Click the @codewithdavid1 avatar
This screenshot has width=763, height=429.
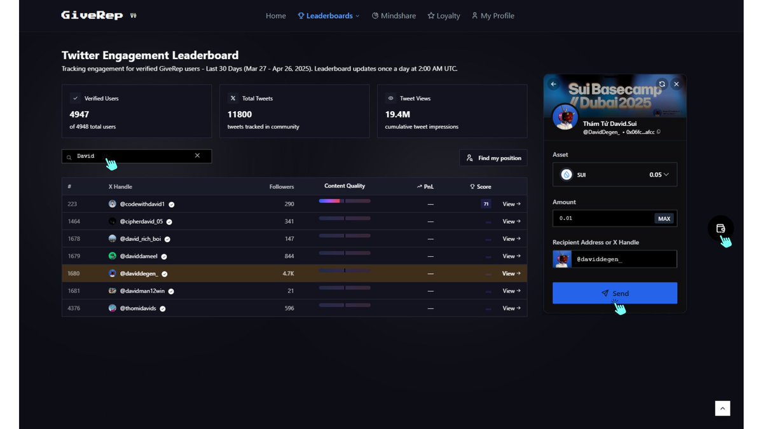click(x=113, y=204)
